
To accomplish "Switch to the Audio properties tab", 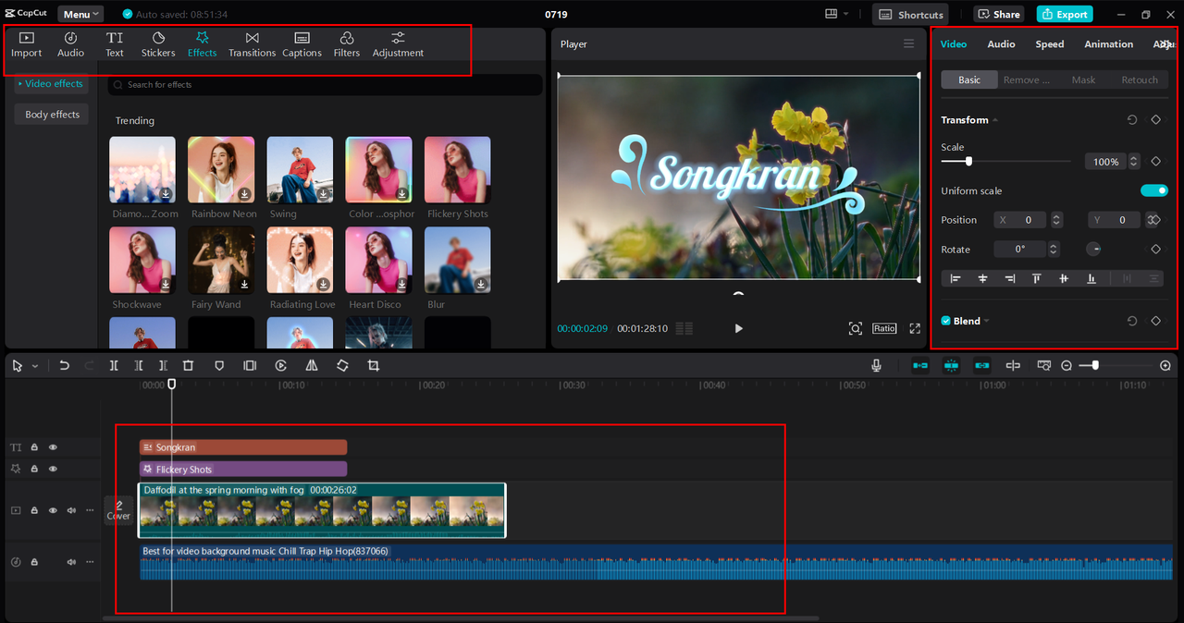I will 1001,44.
